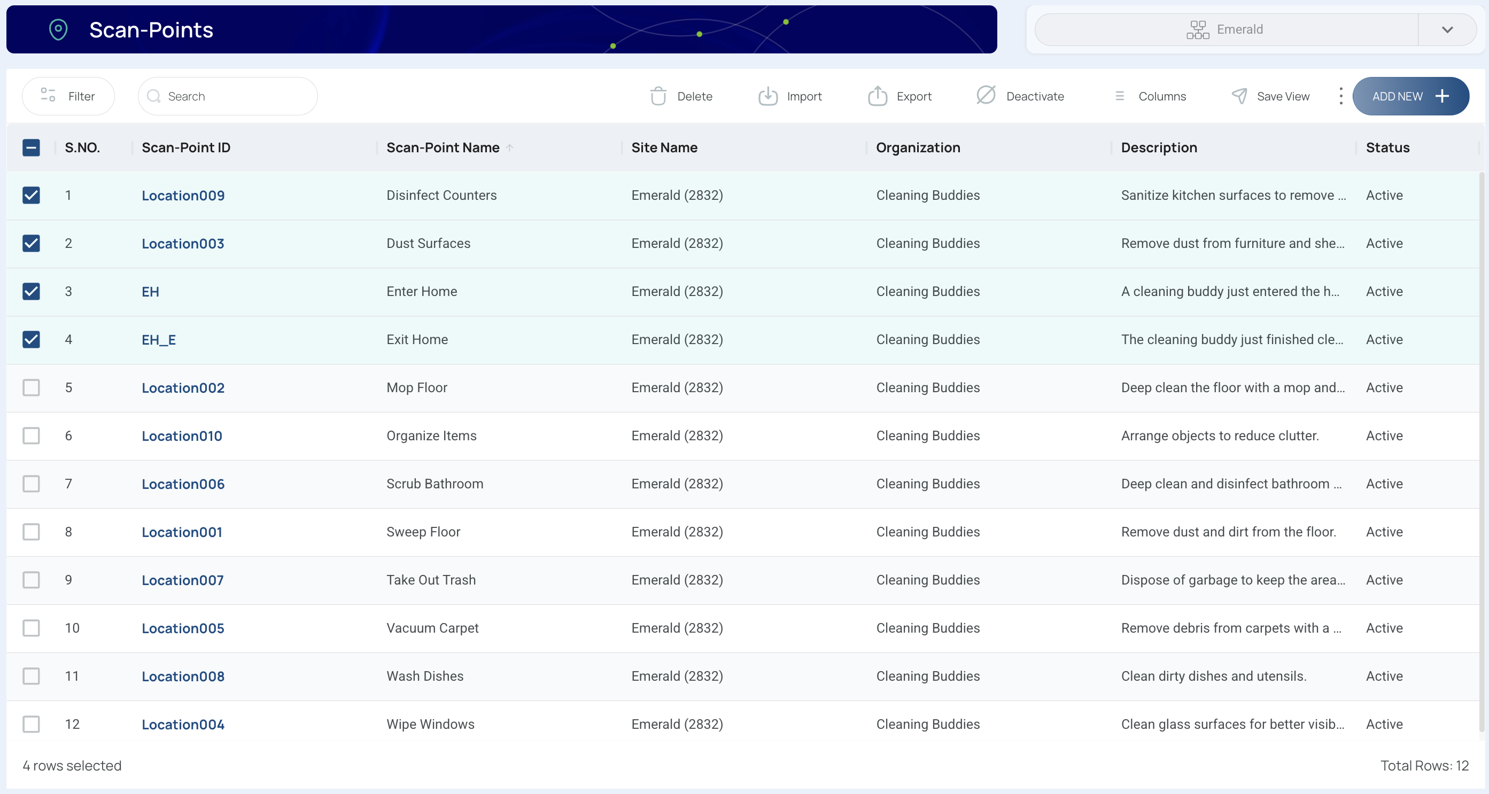Expand the Emerald site dropdown chevron

point(1447,29)
